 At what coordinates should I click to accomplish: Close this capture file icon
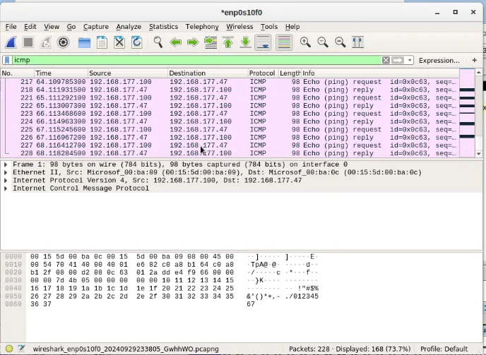[x=119, y=42]
